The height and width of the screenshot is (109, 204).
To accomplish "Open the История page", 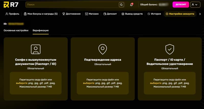I will (x=154, y=14).
